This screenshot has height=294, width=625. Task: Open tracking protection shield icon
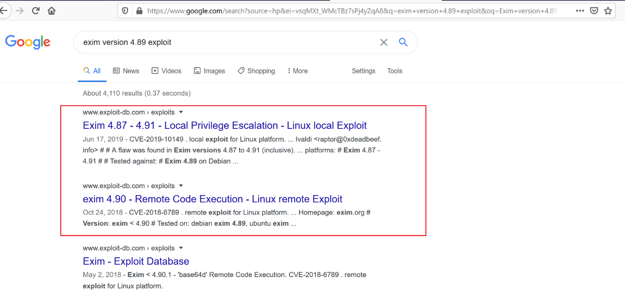coord(125,11)
